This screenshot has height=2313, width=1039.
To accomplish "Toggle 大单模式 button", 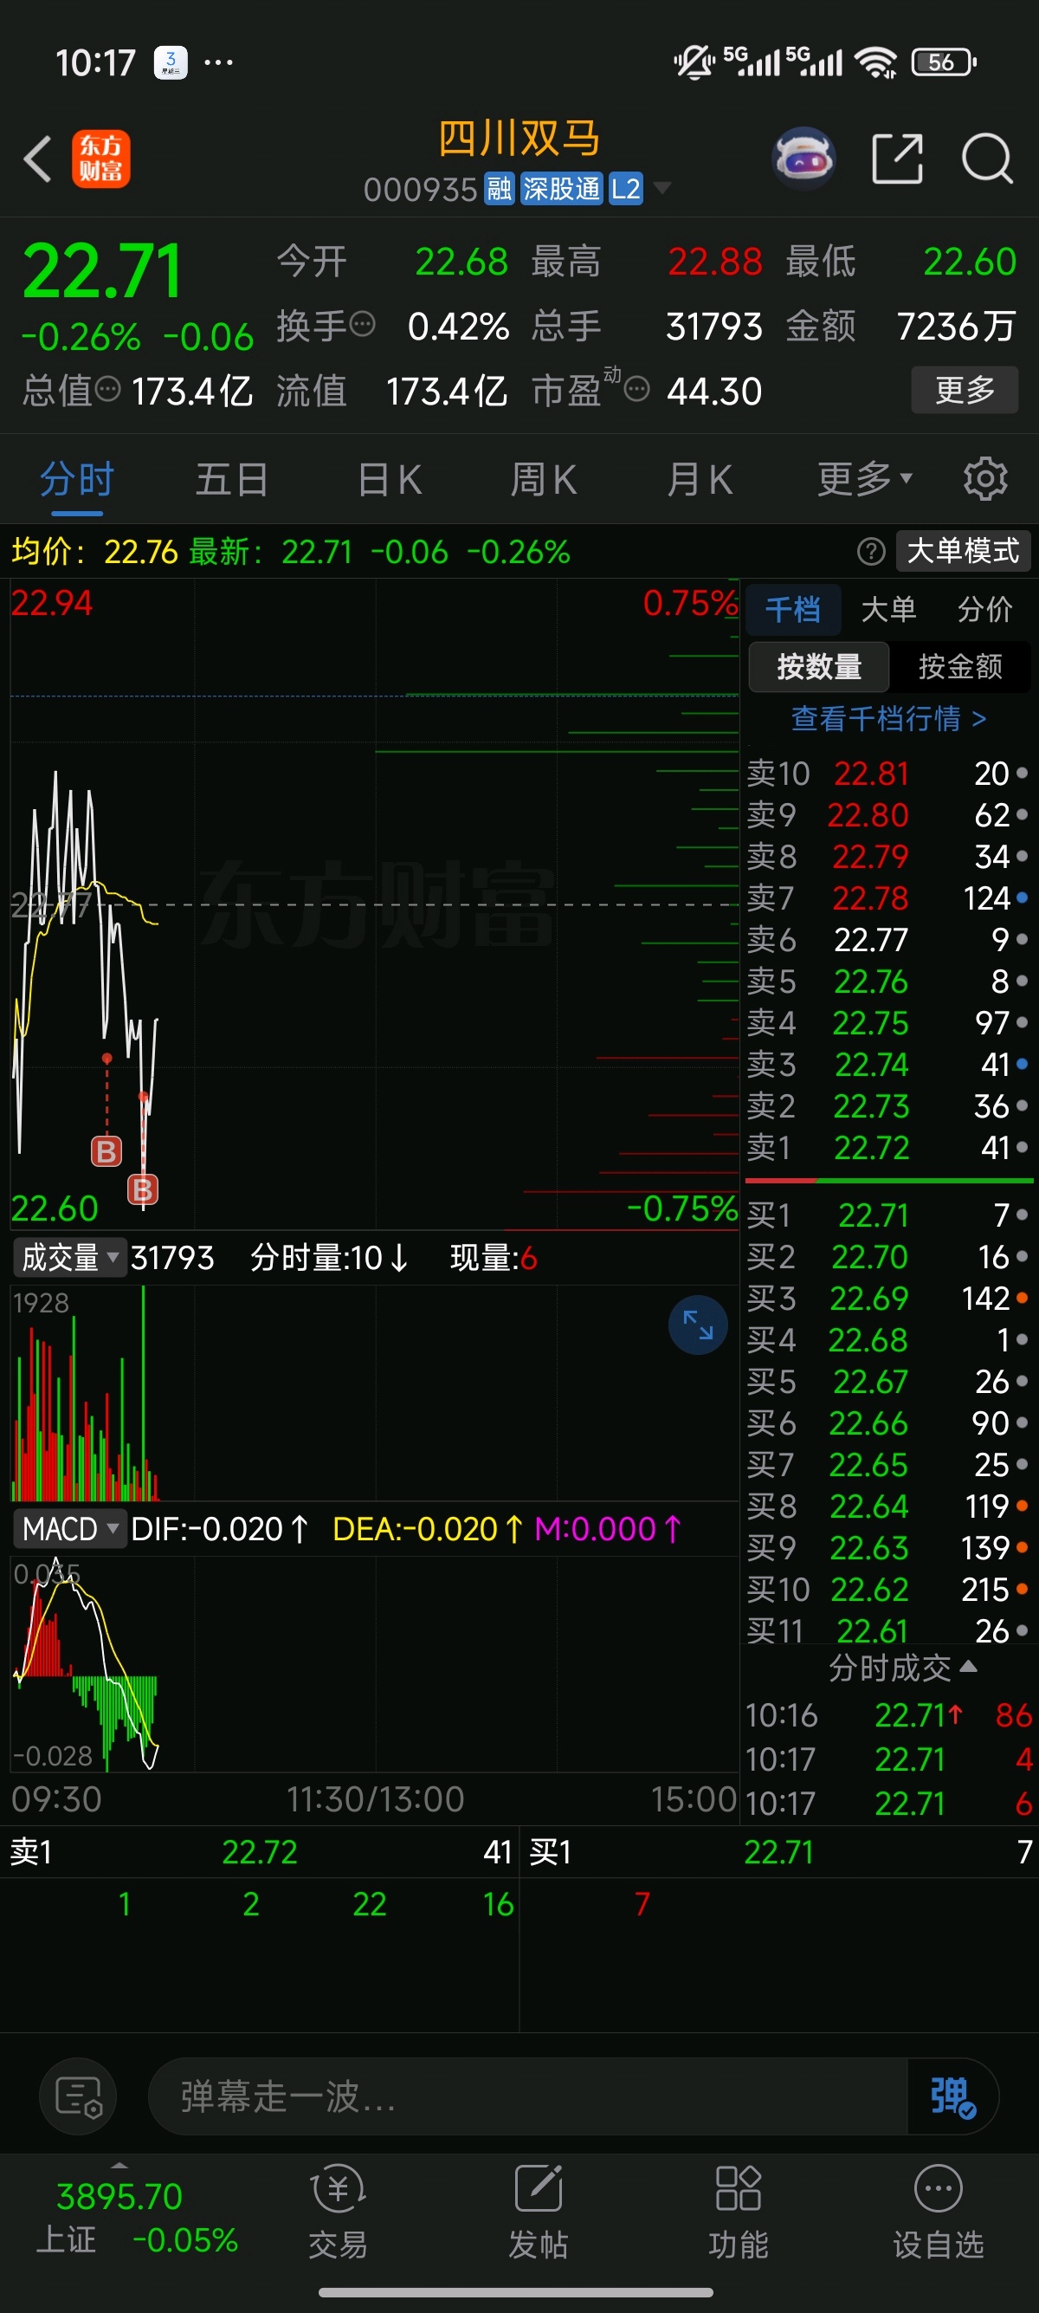I will (963, 550).
